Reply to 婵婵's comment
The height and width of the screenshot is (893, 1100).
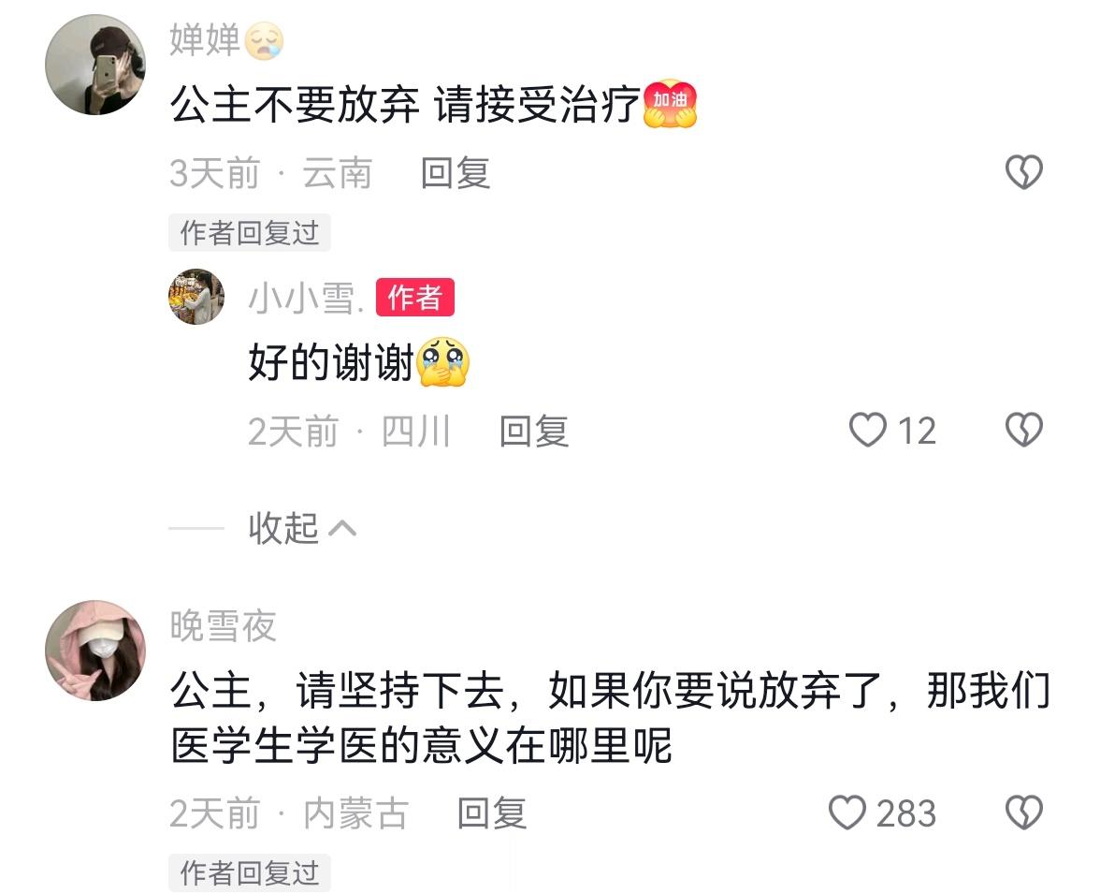pos(456,172)
